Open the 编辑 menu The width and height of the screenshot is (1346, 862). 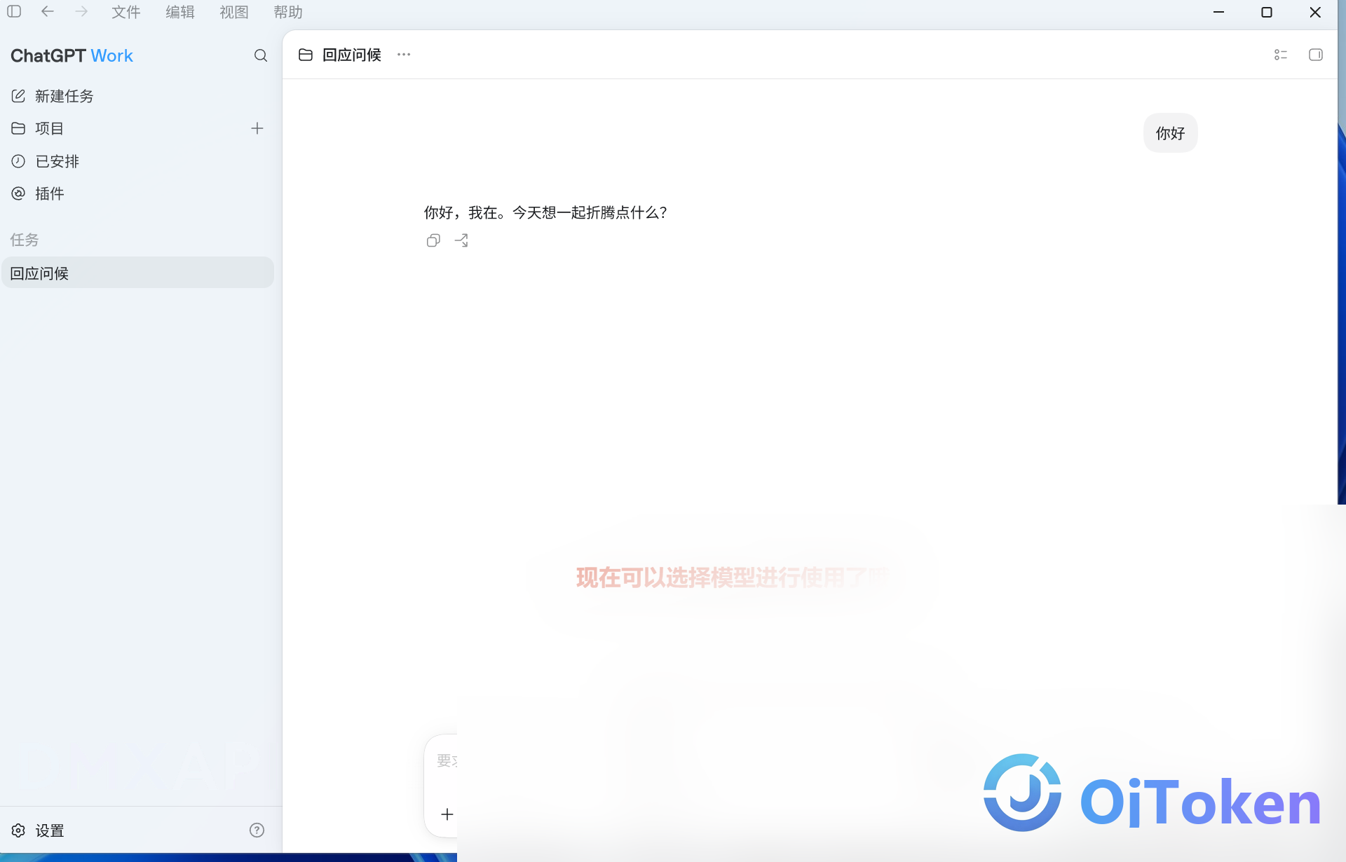[180, 12]
